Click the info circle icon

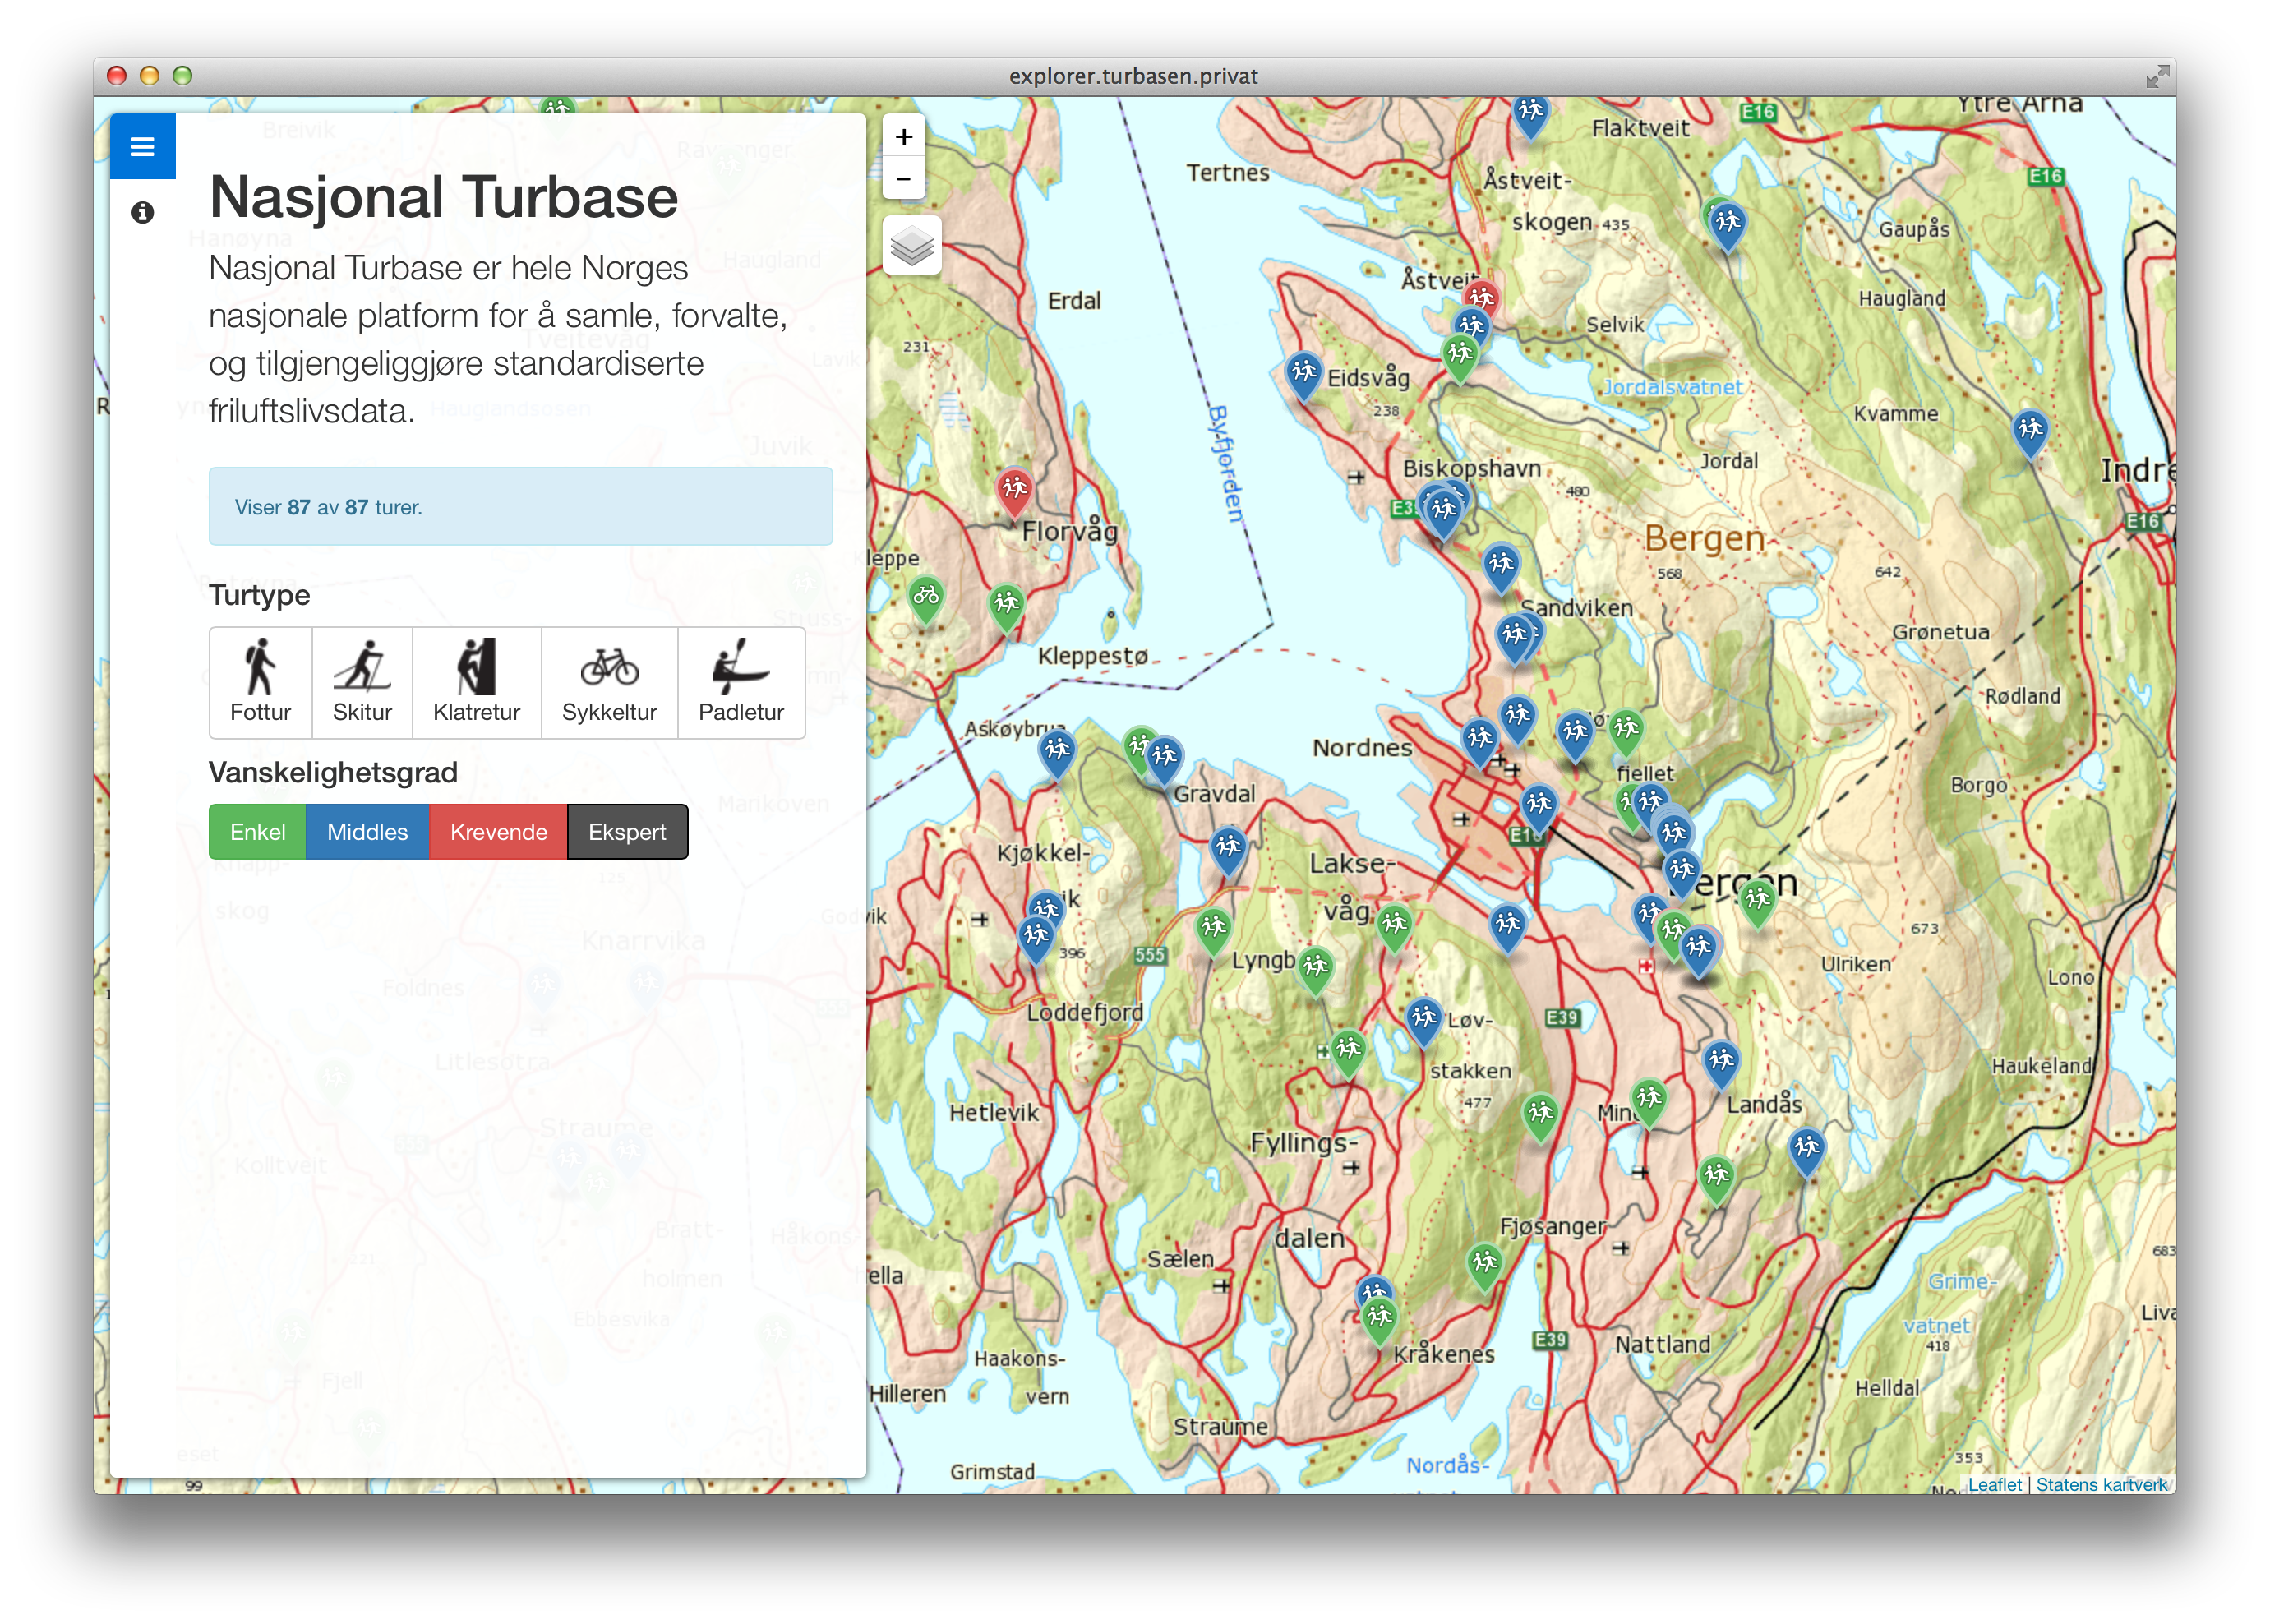point(142,212)
